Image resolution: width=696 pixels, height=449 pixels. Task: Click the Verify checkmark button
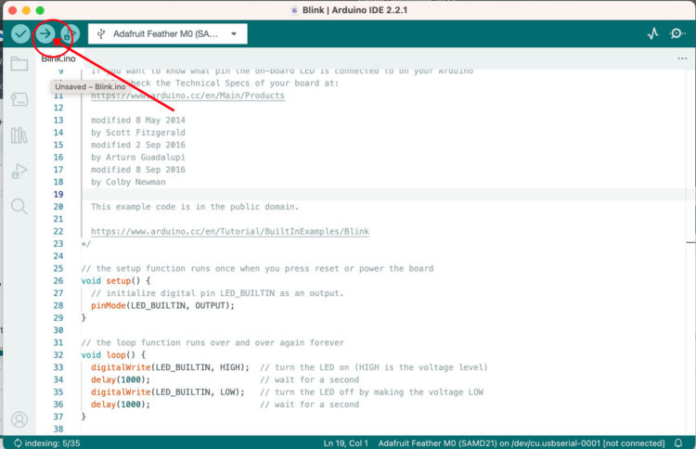(20, 33)
